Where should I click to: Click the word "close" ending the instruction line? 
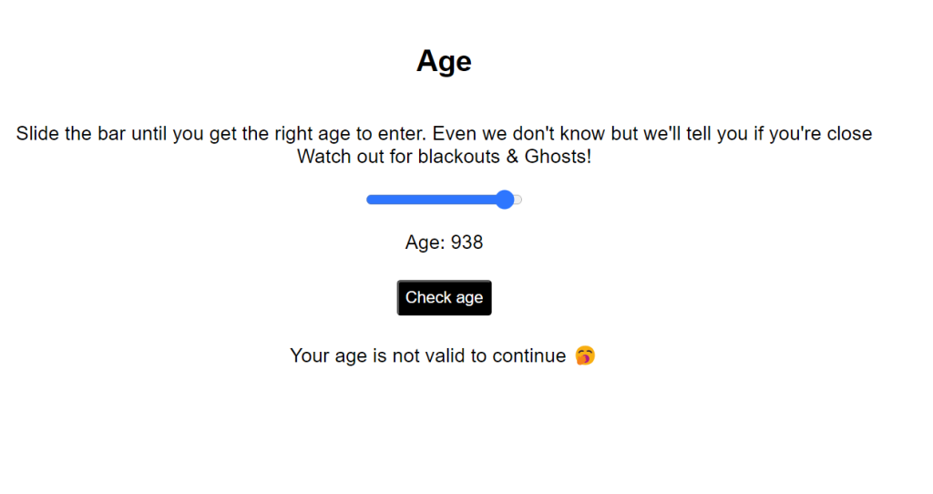[847, 134]
